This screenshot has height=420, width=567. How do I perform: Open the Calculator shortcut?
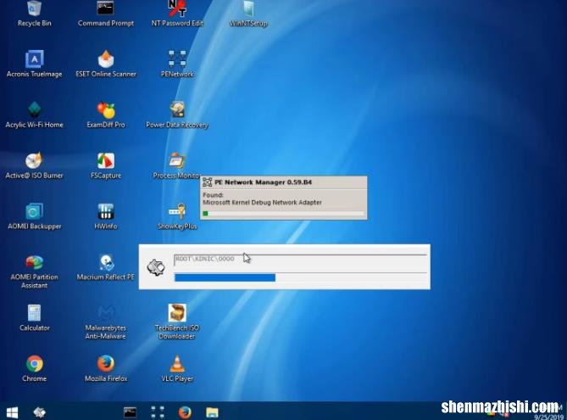[x=35, y=318]
